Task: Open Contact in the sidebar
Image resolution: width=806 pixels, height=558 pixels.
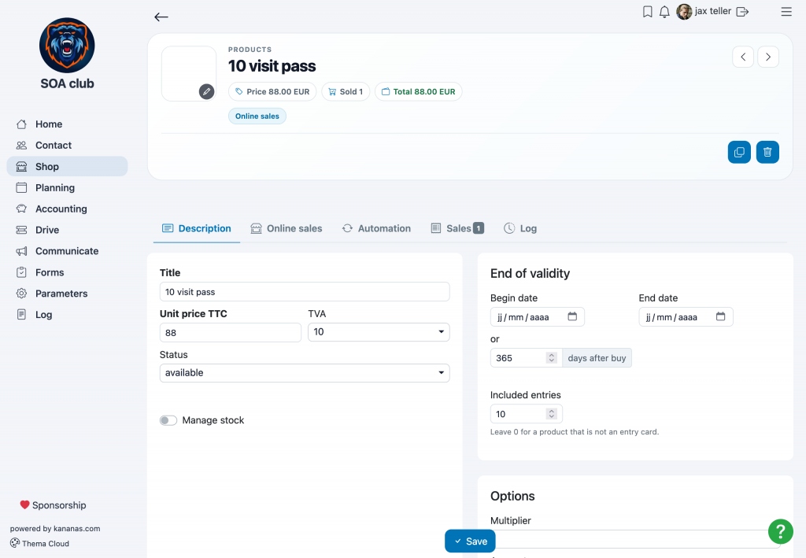Action: point(67,146)
